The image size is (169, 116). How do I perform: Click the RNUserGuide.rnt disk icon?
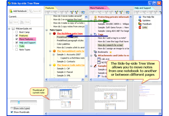coord(13,29)
